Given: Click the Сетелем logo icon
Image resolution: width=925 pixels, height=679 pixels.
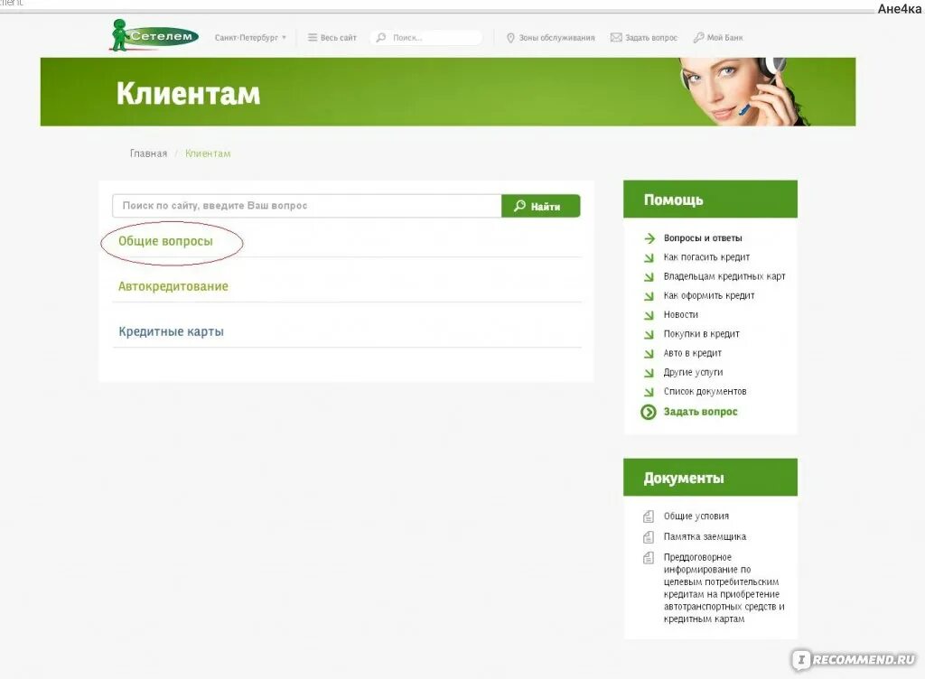Looking at the screenshot, I should point(154,35).
